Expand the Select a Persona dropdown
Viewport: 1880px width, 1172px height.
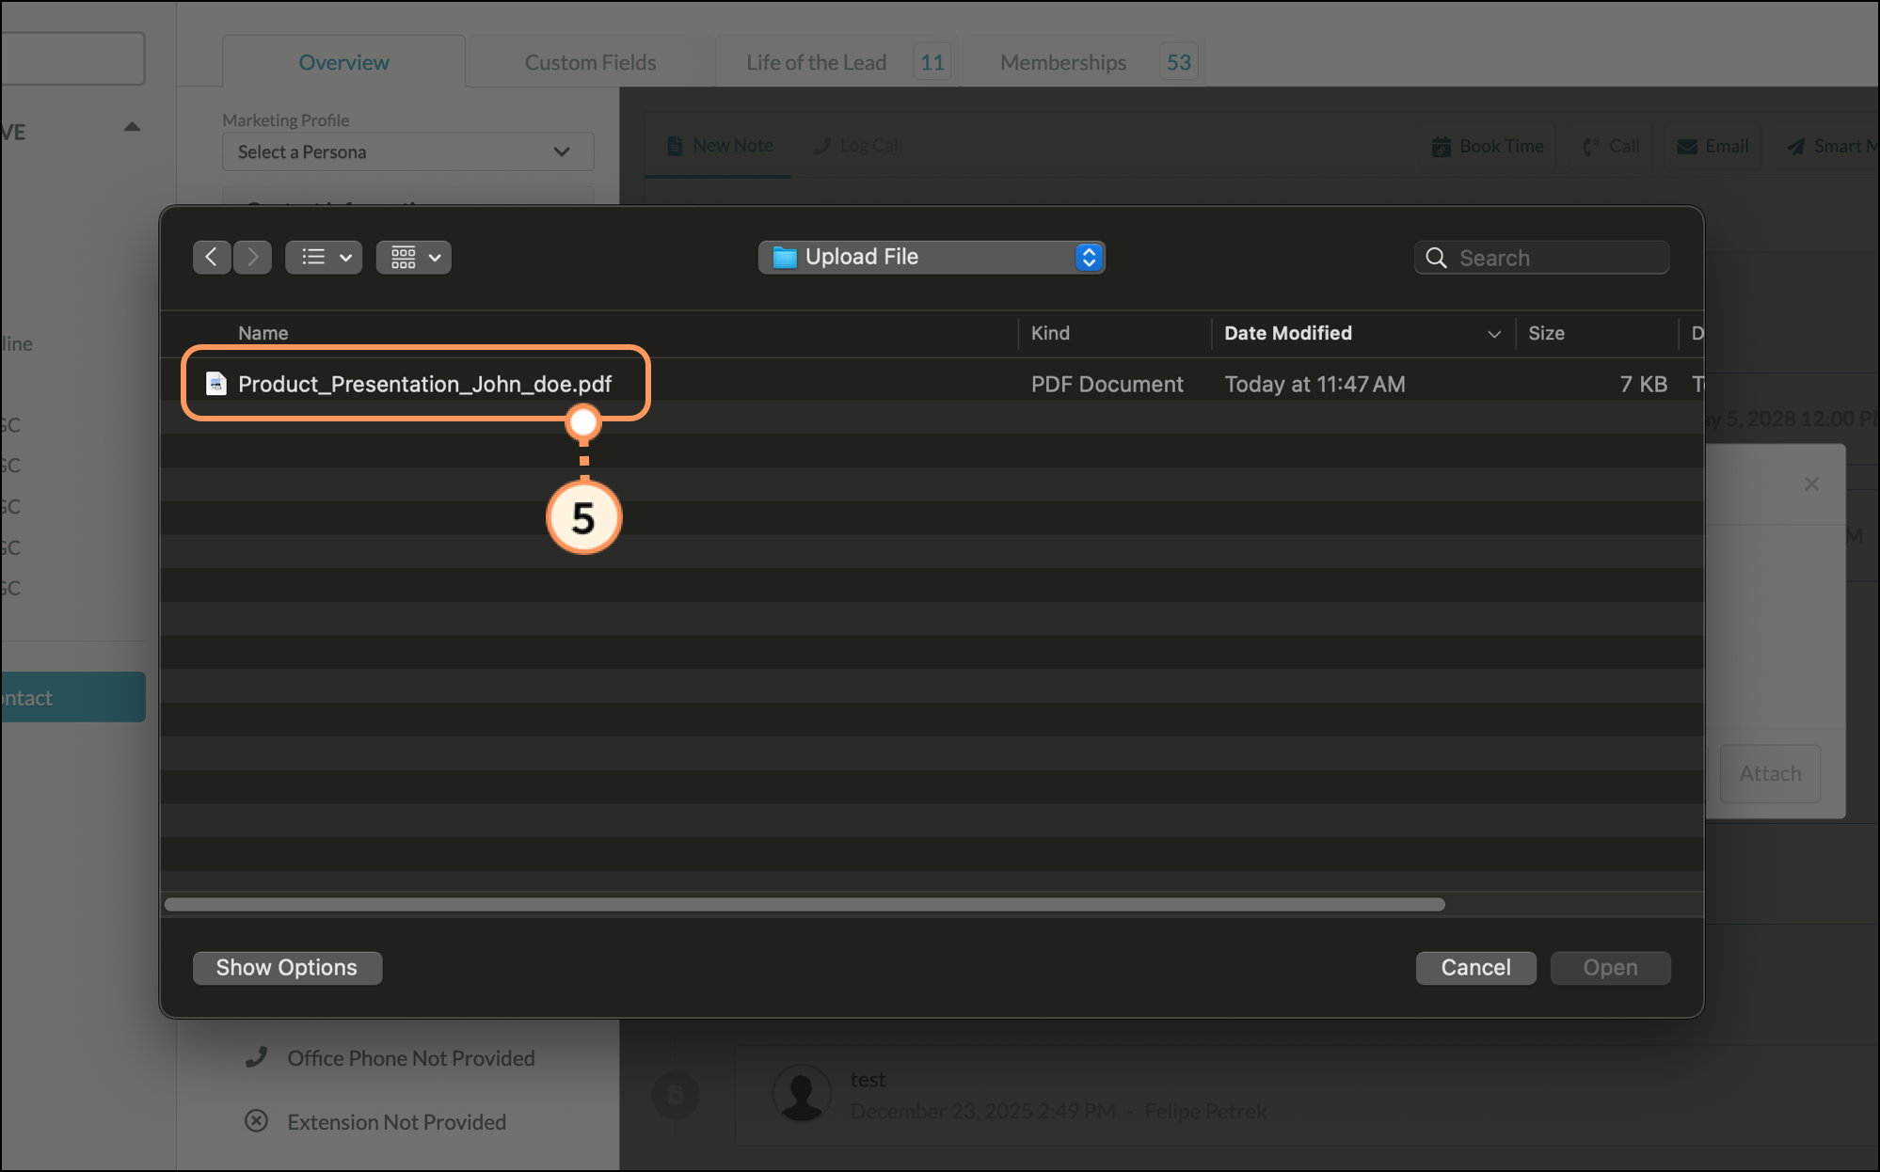tap(407, 151)
